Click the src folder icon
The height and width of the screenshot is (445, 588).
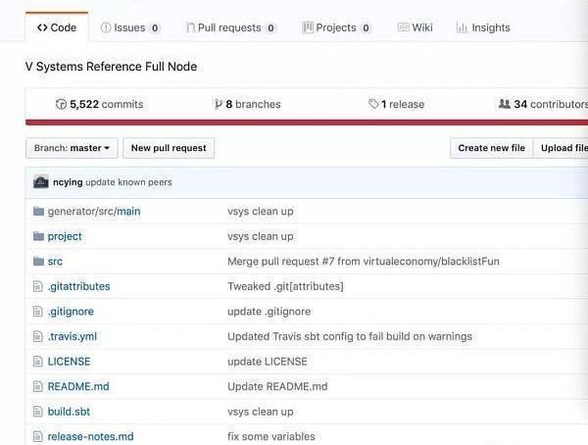click(x=38, y=261)
